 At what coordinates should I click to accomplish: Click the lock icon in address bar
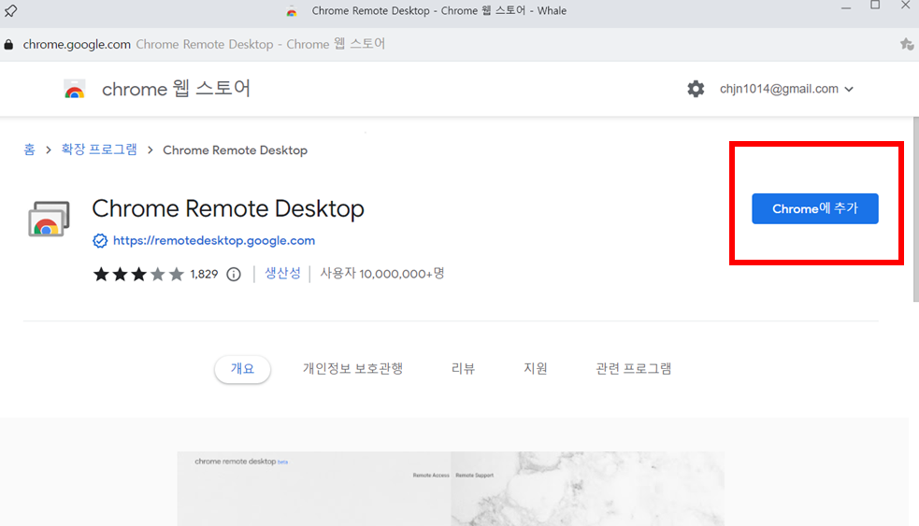8,45
